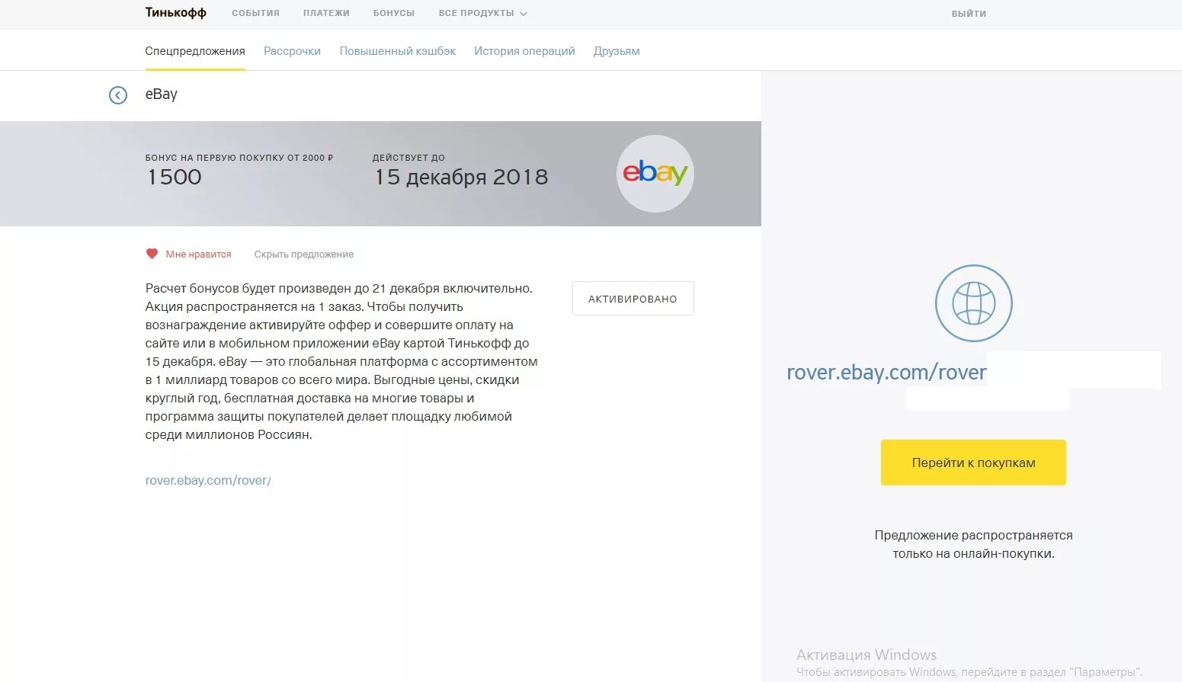Click the Бонус на первую покупку label
The image size is (1182, 682).
click(239, 158)
